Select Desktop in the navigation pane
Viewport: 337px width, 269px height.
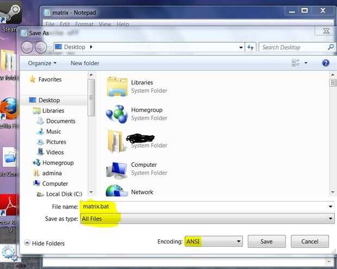coord(49,100)
